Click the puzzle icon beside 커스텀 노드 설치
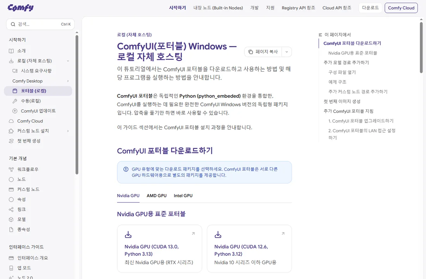The width and height of the screenshot is (426, 279). coord(11,131)
